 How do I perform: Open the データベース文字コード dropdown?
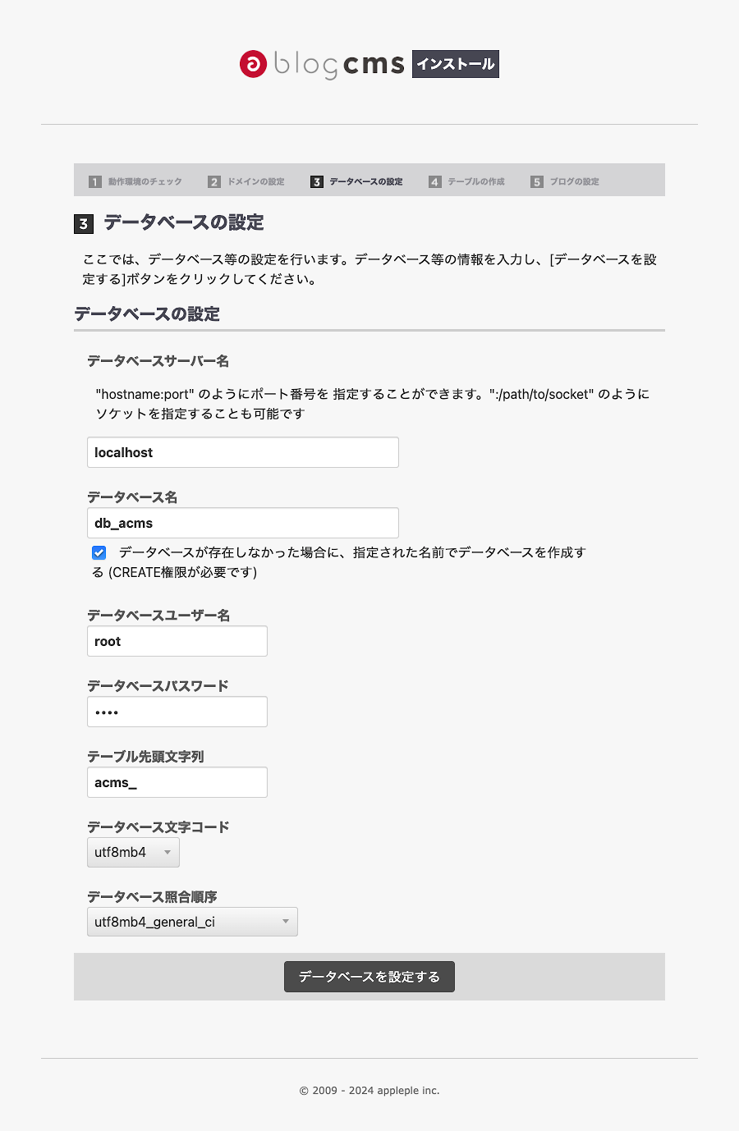(x=133, y=853)
